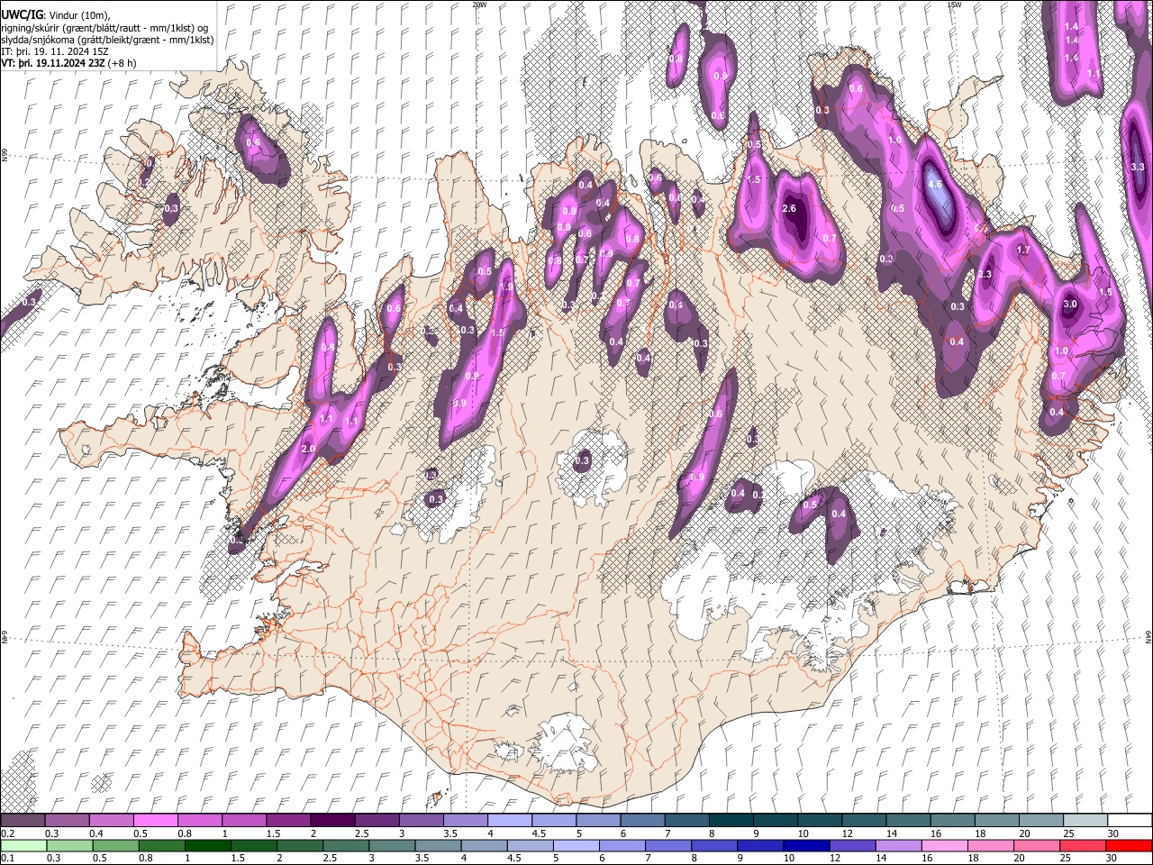Select the dark grey-purple 0.2 snow legend swatch

pyautogui.click(x=23, y=820)
